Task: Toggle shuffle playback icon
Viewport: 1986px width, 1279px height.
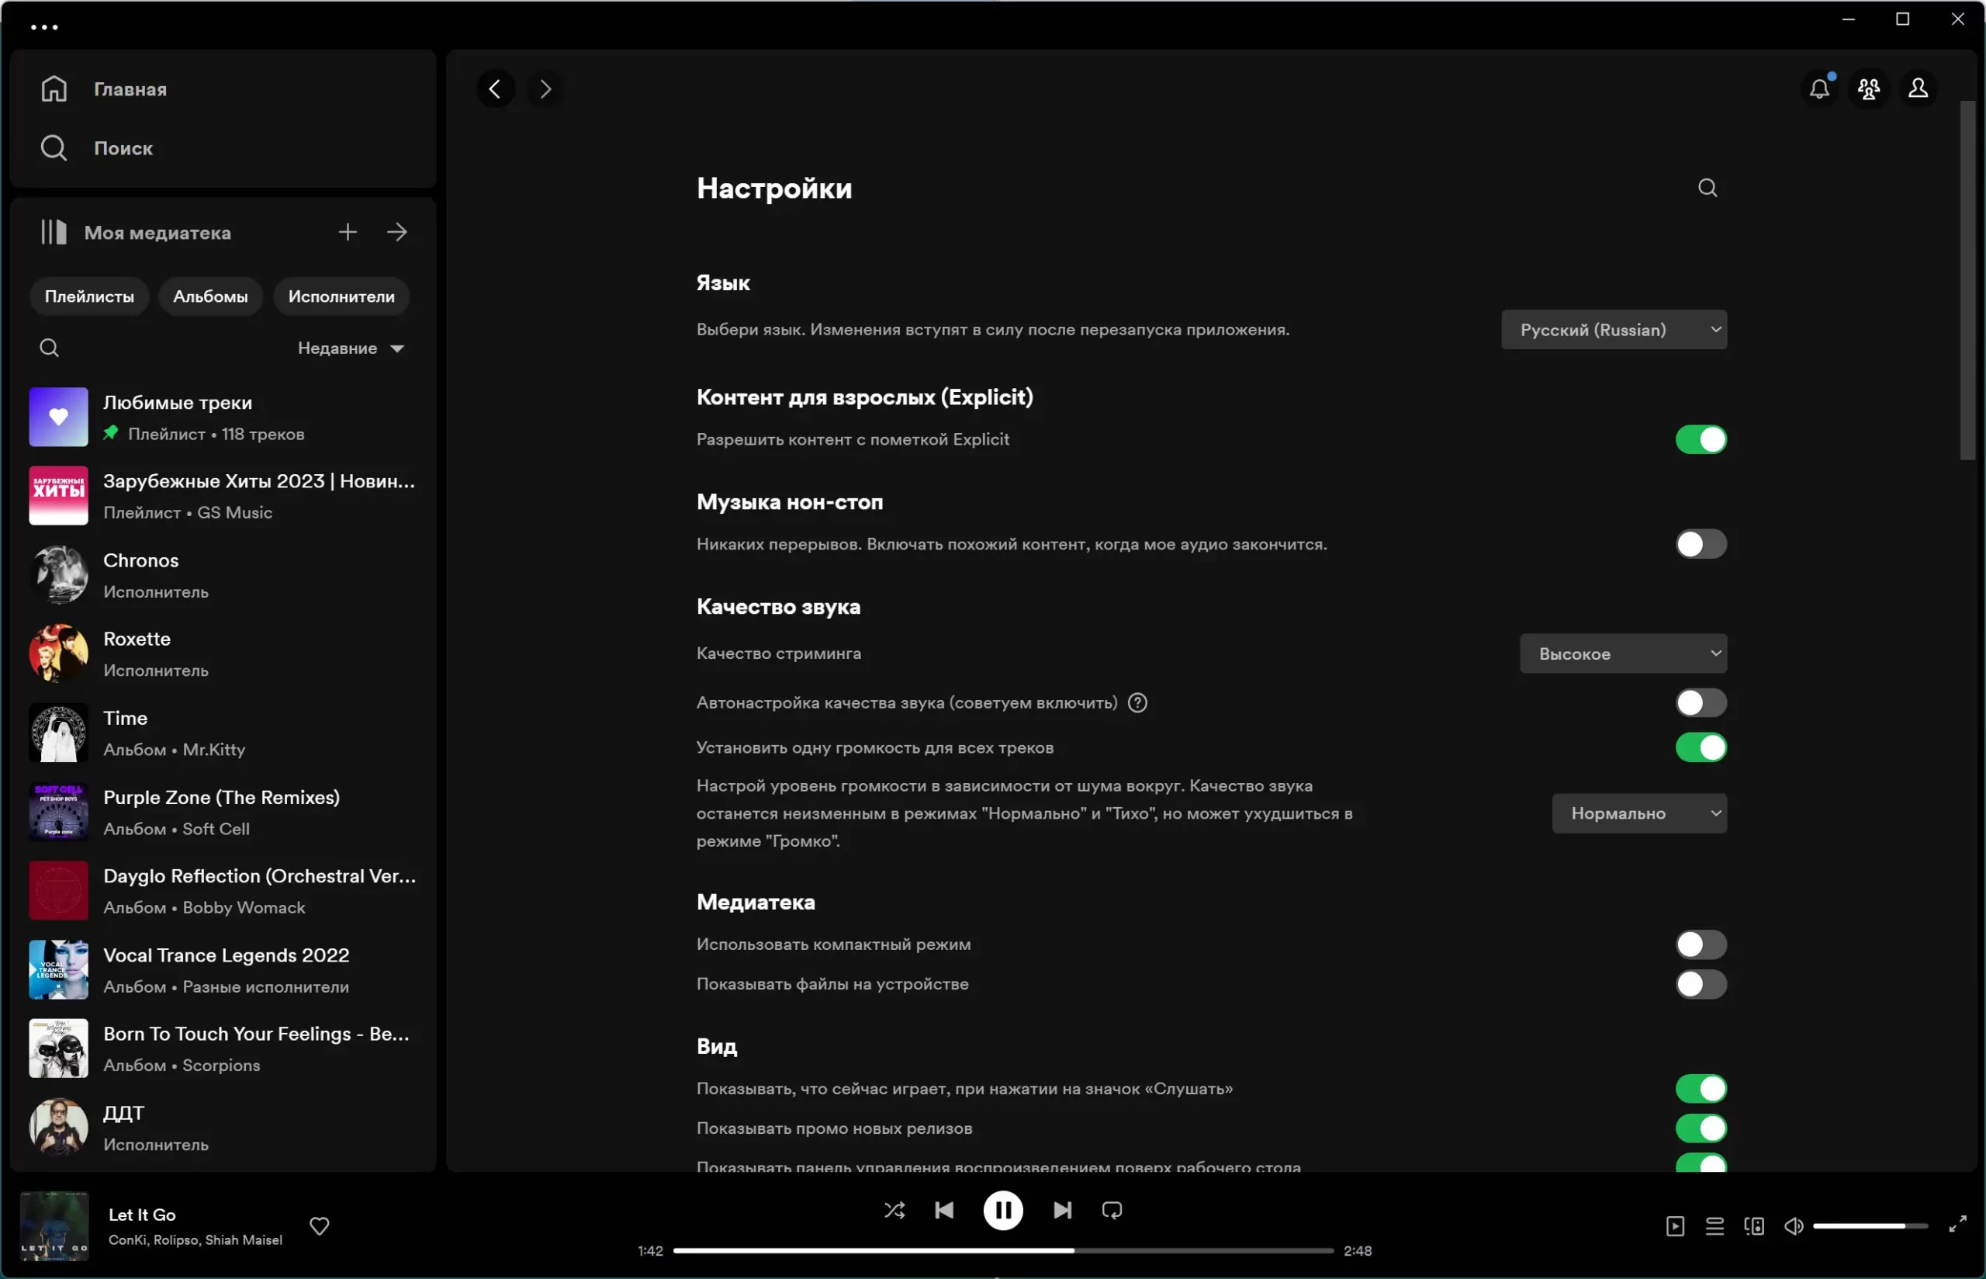Action: coord(894,1210)
